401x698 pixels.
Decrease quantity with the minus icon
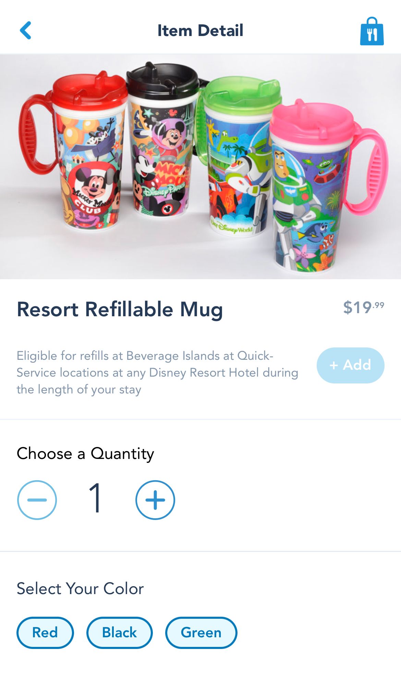[37, 500]
